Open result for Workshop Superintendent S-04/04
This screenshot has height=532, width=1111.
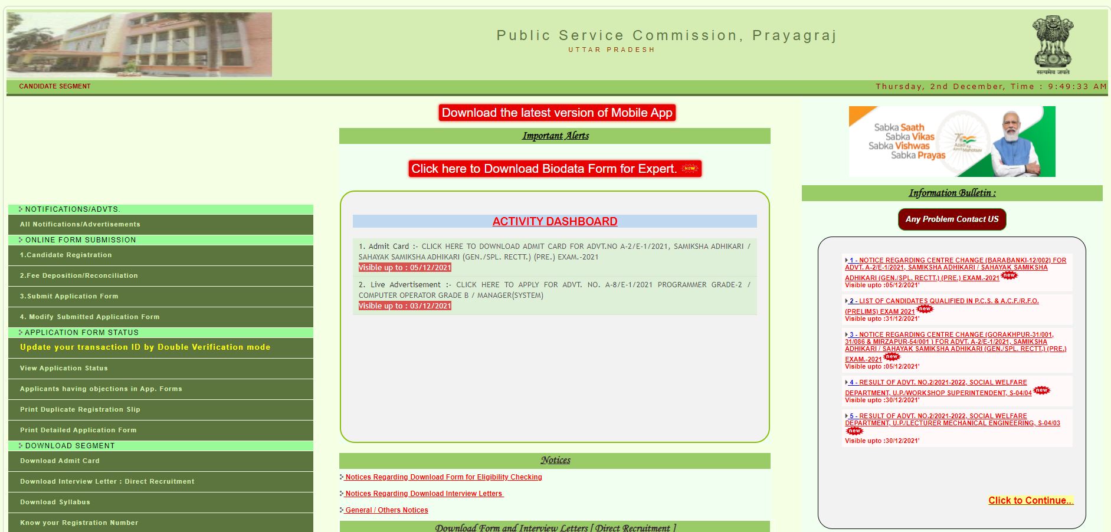[x=938, y=387]
